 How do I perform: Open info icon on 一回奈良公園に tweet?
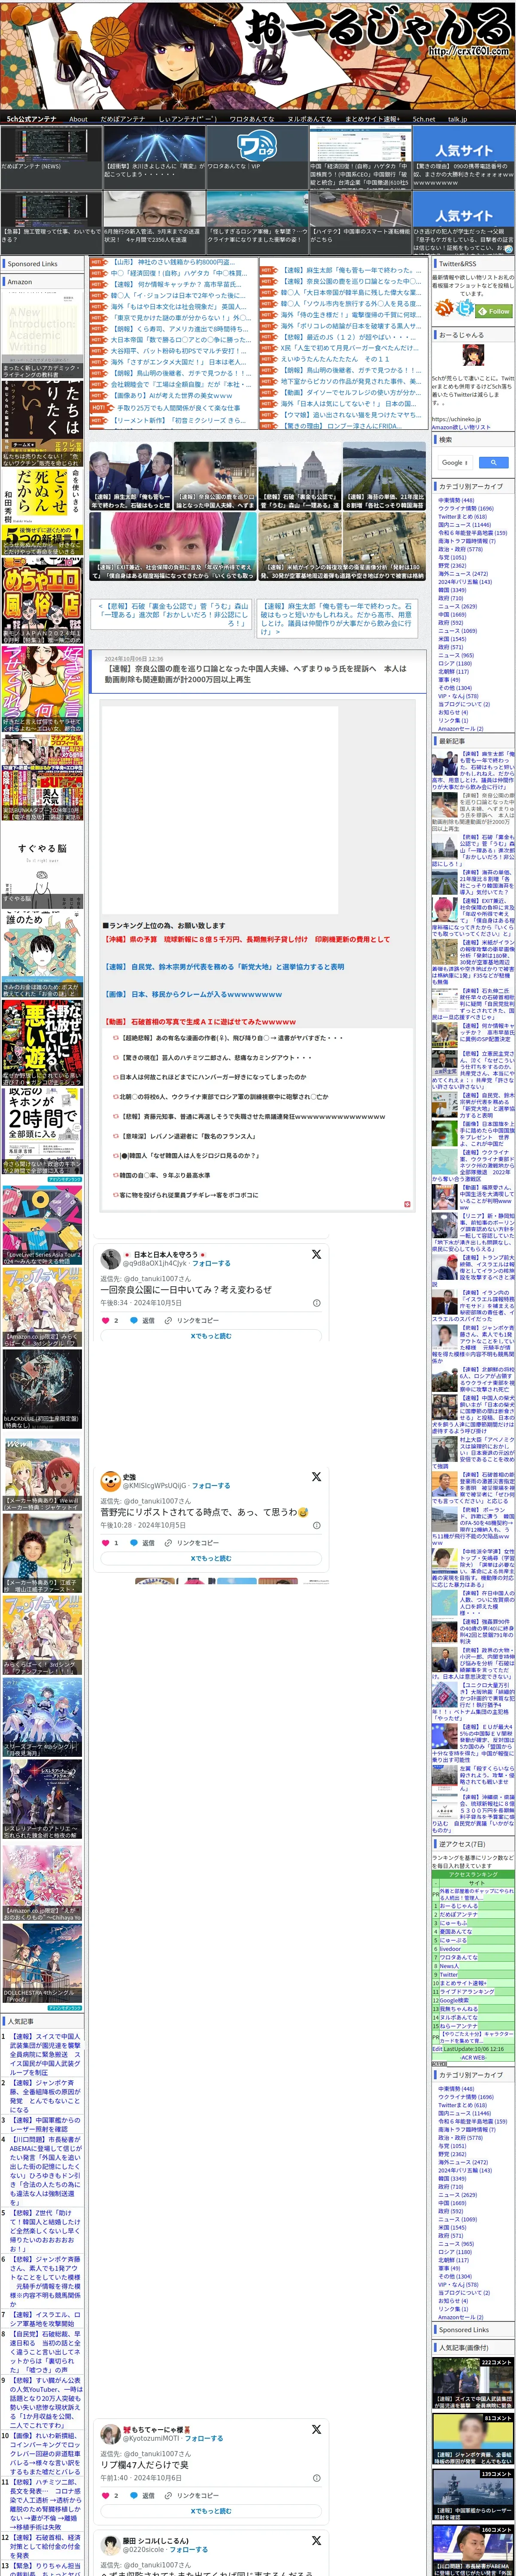317,1302
